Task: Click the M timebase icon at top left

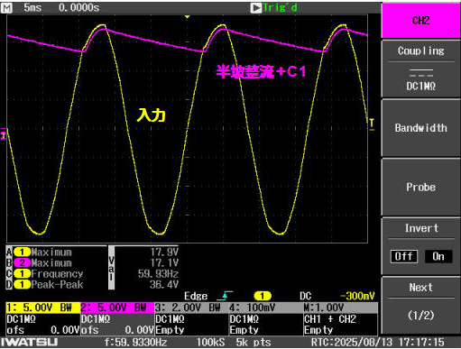Action: pyautogui.click(x=6, y=8)
